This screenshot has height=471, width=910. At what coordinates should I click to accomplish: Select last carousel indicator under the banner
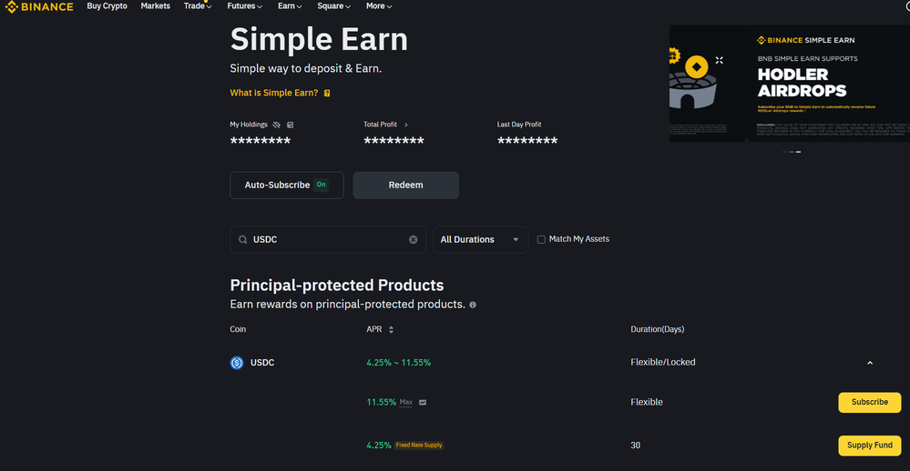(799, 152)
